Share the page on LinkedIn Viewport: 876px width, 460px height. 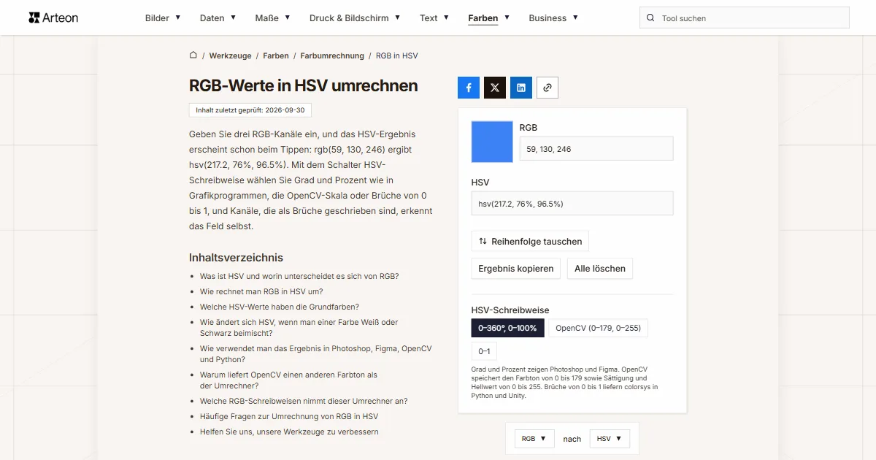click(x=521, y=88)
